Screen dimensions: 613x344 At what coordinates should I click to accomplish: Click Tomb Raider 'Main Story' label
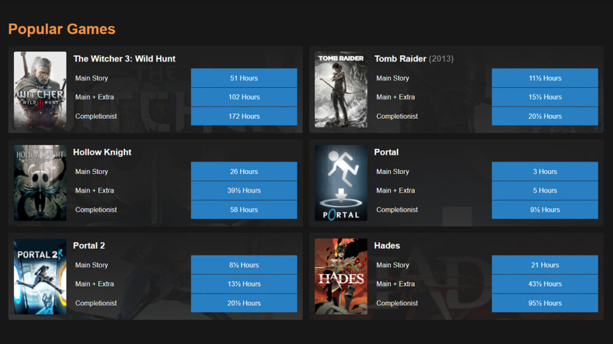coord(393,78)
